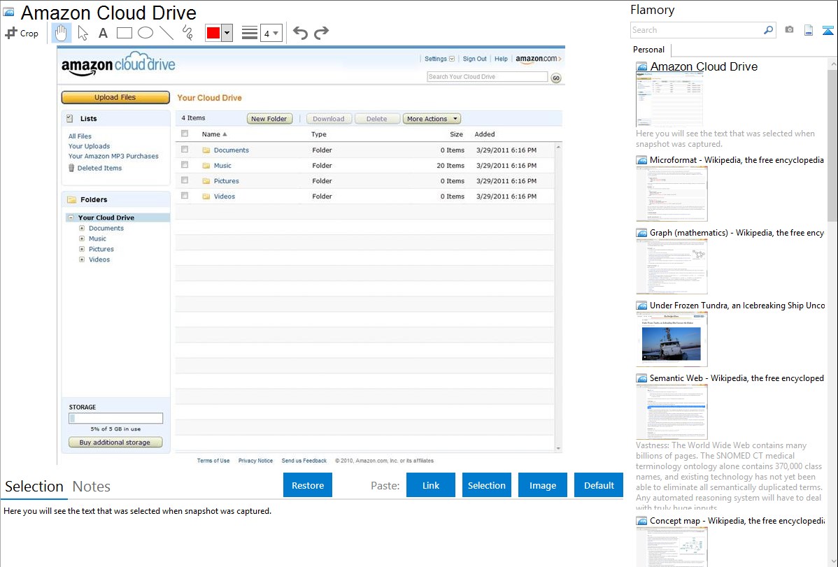Check the Videos folder row checkbox

[x=185, y=196]
